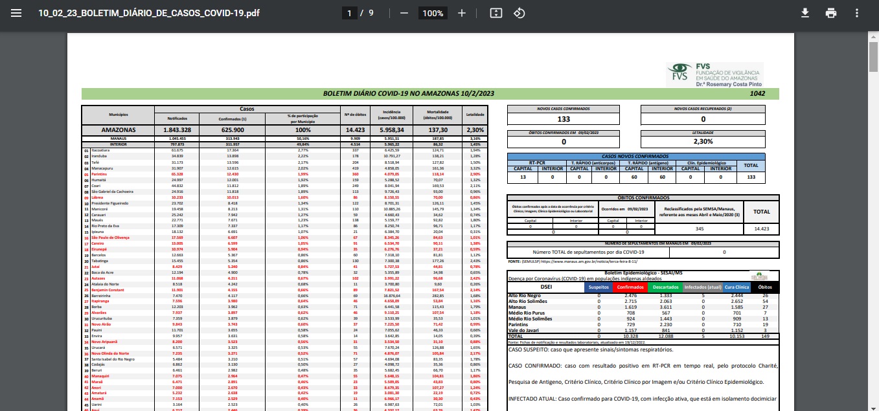Image resolution: width=879 pixels, height=411 pixels.
Task: Click the Parintins municipality row
Action: 100,174
